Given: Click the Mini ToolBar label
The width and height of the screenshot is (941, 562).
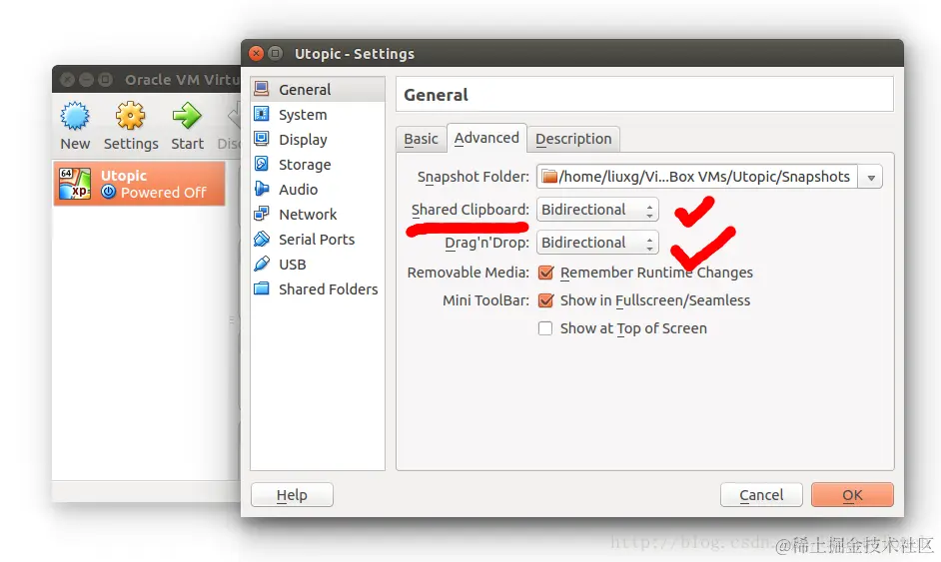Looking at the screenshot, I should pos(485,300).
